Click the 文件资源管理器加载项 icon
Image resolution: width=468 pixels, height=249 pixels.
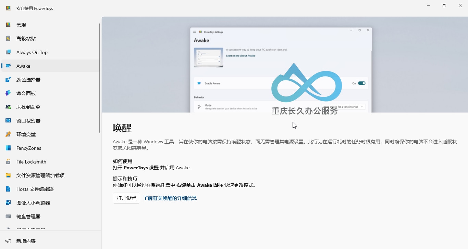click(8, 175)
